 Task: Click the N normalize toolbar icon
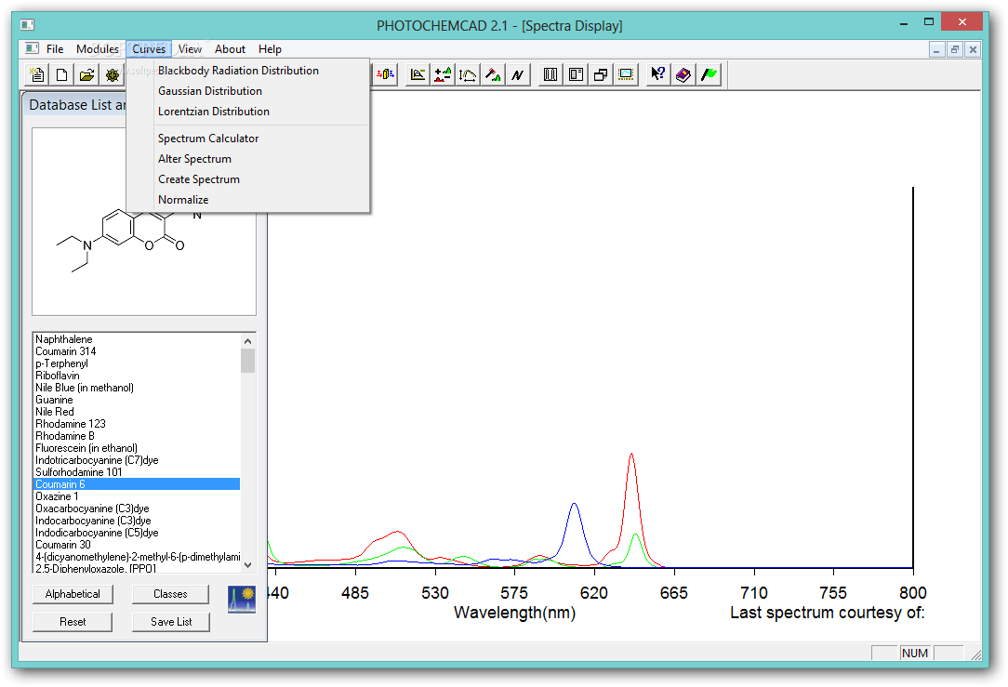coord(518,74)
